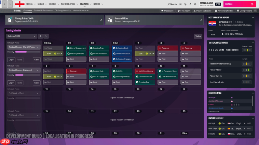This screenshot has width=259, height=145.
Task: Go back with the left navigation arrow
Action: (5, 4)
